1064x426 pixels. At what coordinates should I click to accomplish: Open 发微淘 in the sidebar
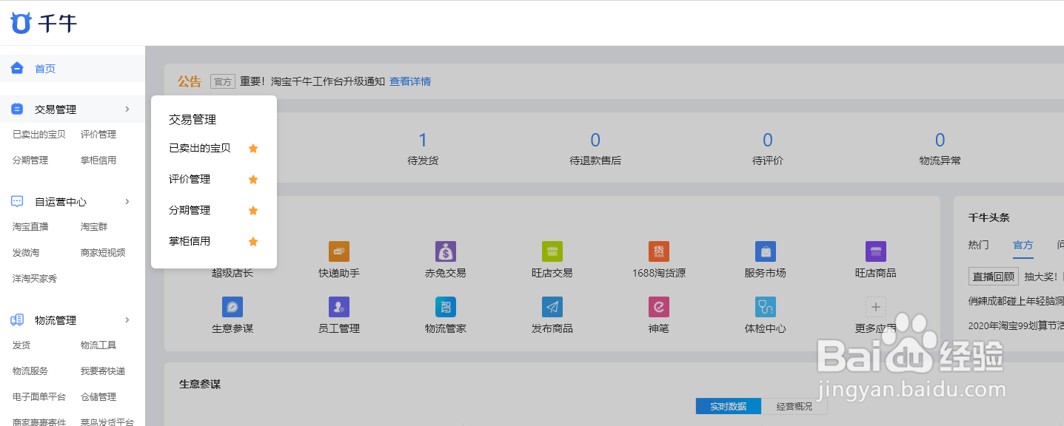coord(26,253)
